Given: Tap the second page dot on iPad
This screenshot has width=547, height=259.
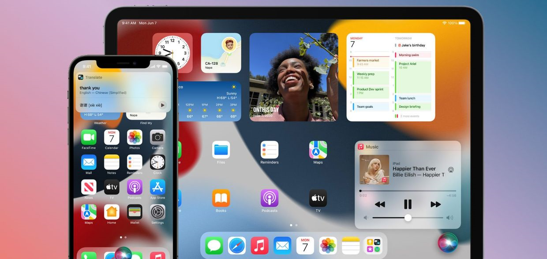Looking at the screenshot, I should coord(296,225).
